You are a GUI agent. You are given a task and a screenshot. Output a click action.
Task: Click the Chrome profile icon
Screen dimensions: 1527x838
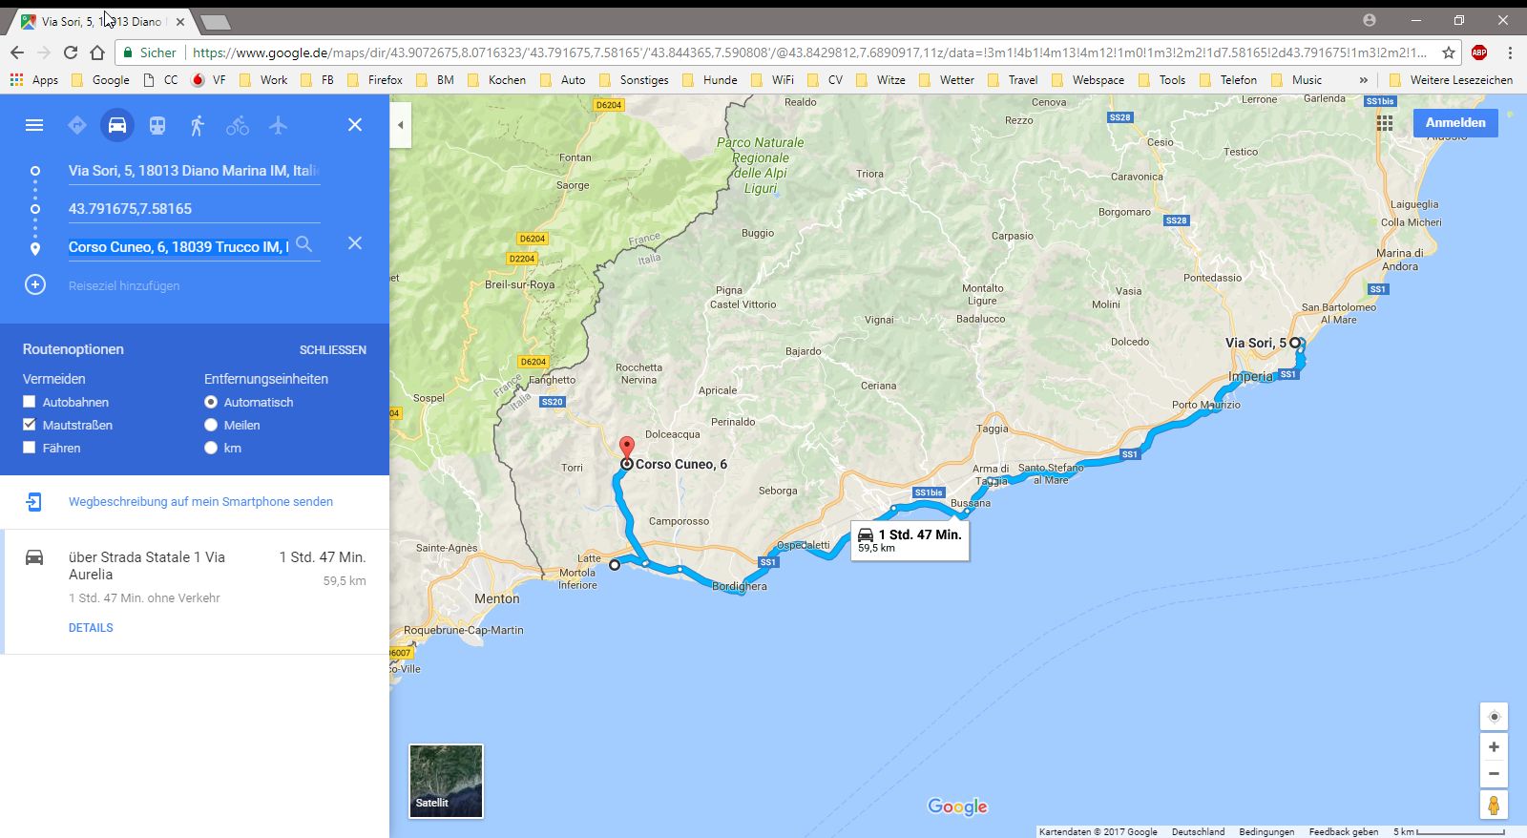tap(1370, 20)
